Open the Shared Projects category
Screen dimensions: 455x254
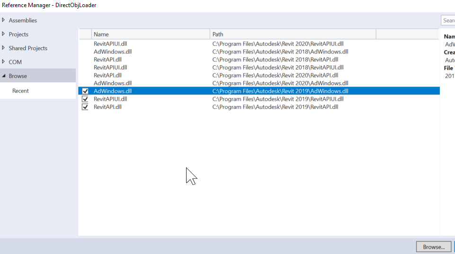pos(28,48)
